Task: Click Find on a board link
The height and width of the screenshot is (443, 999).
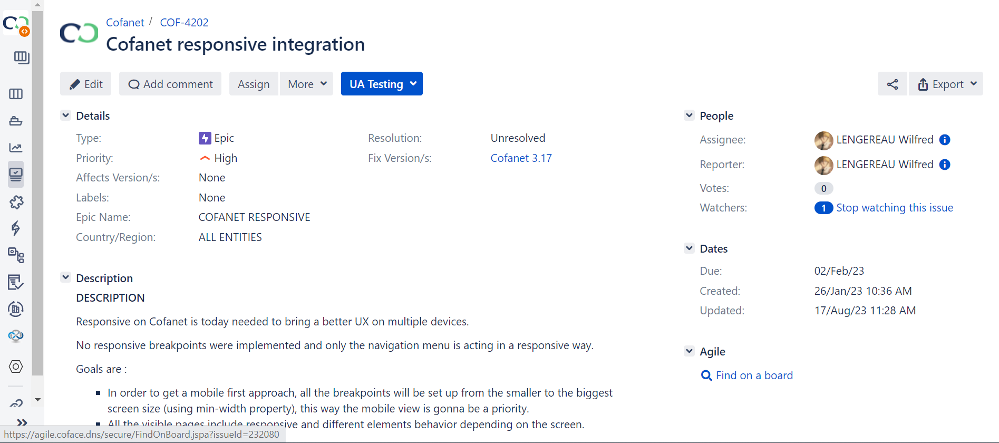Action: 754,375
